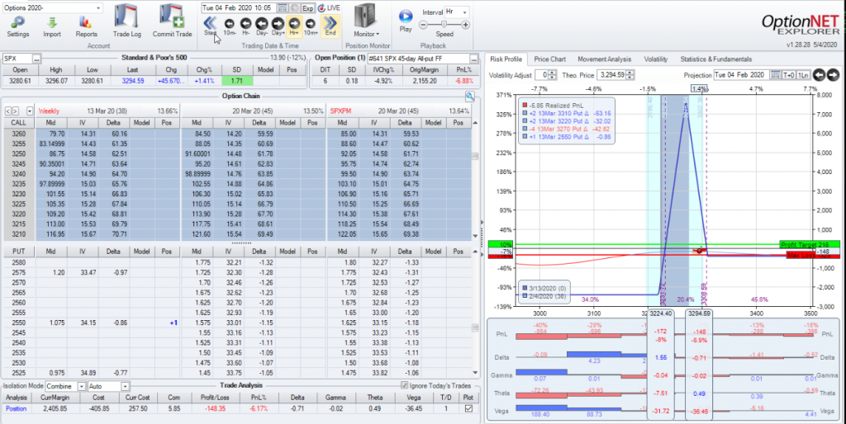Switch to the Price Chart tab
The height and width of the screenshot is (424, 846).
549,59
